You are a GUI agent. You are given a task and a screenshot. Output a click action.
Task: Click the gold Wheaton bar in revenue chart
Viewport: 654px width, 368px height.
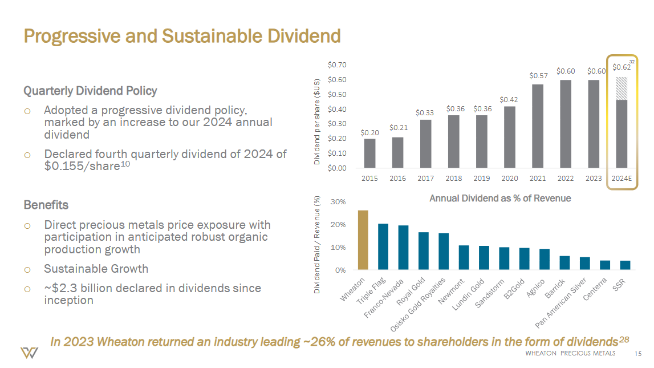pos(363,240)
